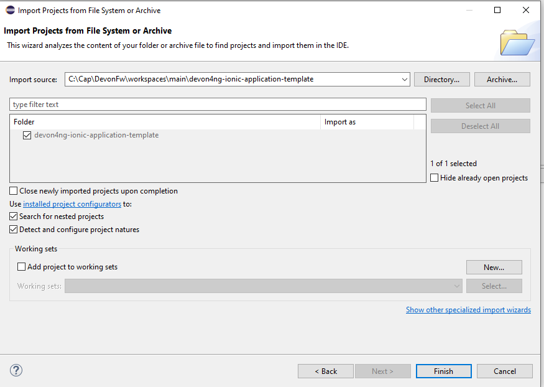This screenshot has height=387, width=544.
Task: Click the Eclipse icon in title bar
Action: pos(10,10)
